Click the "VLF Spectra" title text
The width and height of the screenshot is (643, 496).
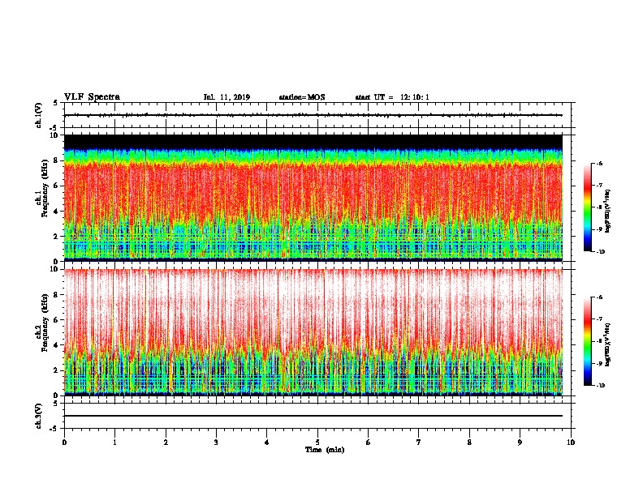[93, 96]
